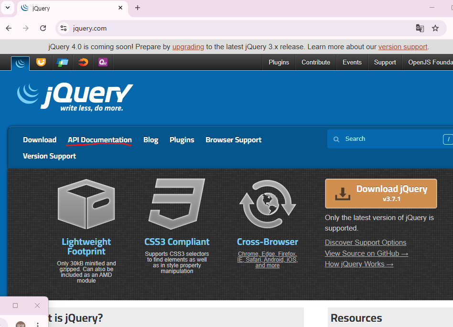Open the jQuery UI project icon
The height and width of the screenshot is (327, 453).
[41, 62]
